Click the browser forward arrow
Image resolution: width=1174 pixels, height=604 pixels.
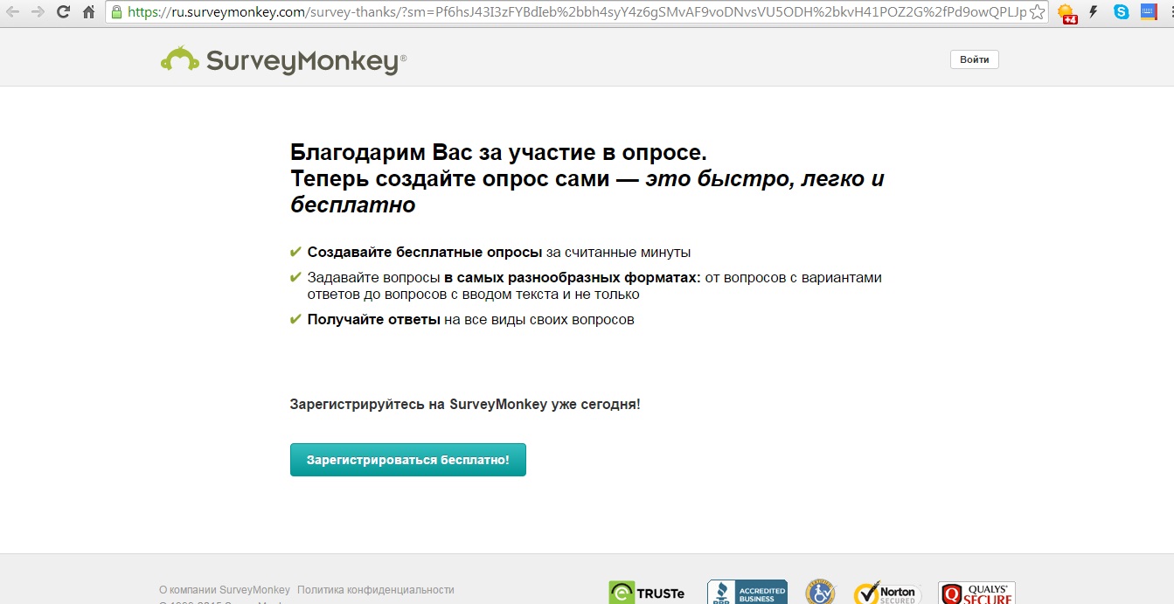click(x=38, y=12)
